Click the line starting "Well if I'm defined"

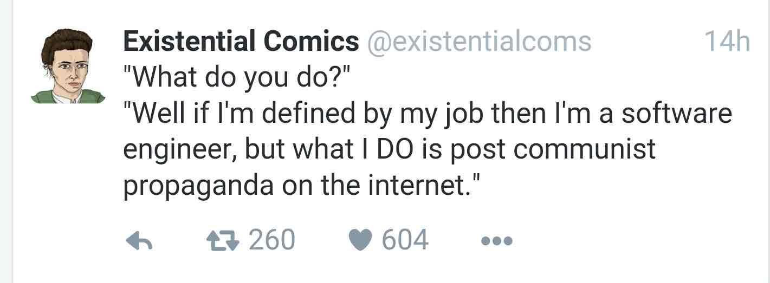coord(427,114)
